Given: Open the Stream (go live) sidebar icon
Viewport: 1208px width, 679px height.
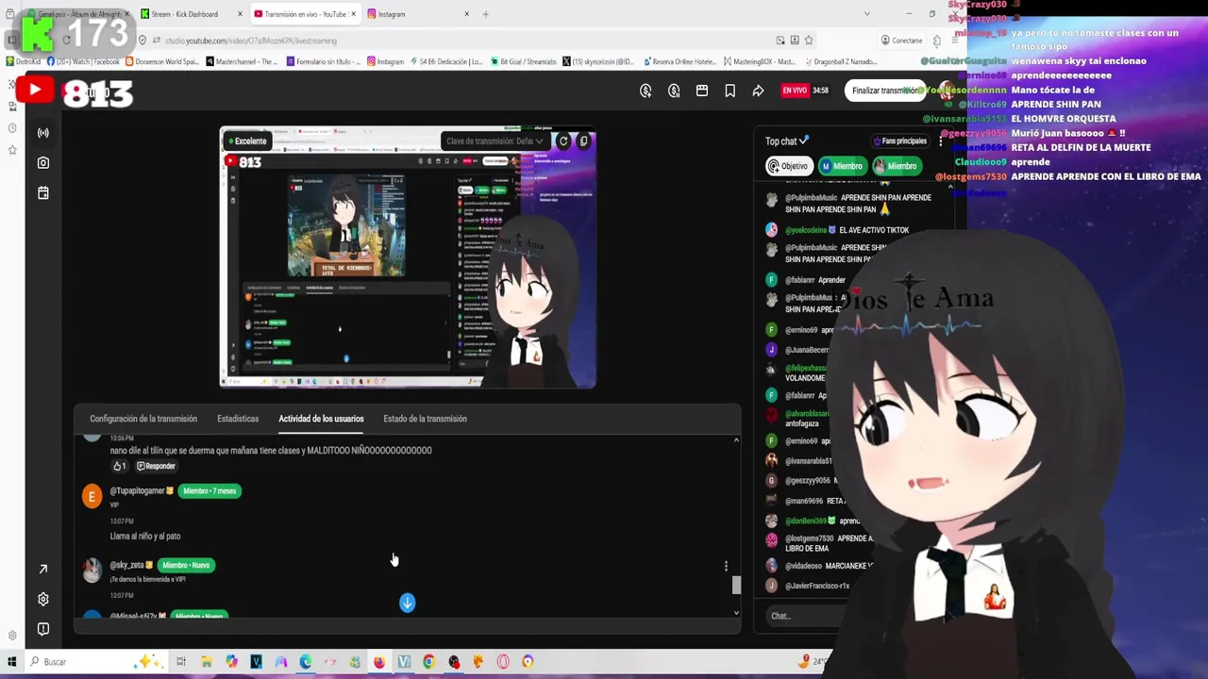Looking at the screenshot, I should [x=42, y=133].
